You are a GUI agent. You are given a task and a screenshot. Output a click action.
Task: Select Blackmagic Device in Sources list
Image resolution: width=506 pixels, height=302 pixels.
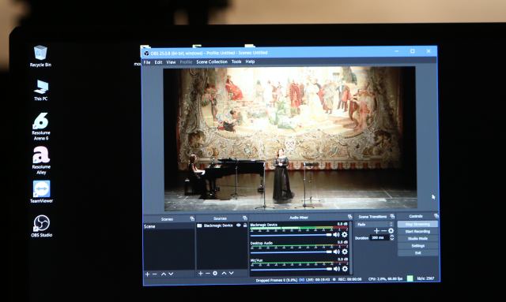tap(222, 226)
